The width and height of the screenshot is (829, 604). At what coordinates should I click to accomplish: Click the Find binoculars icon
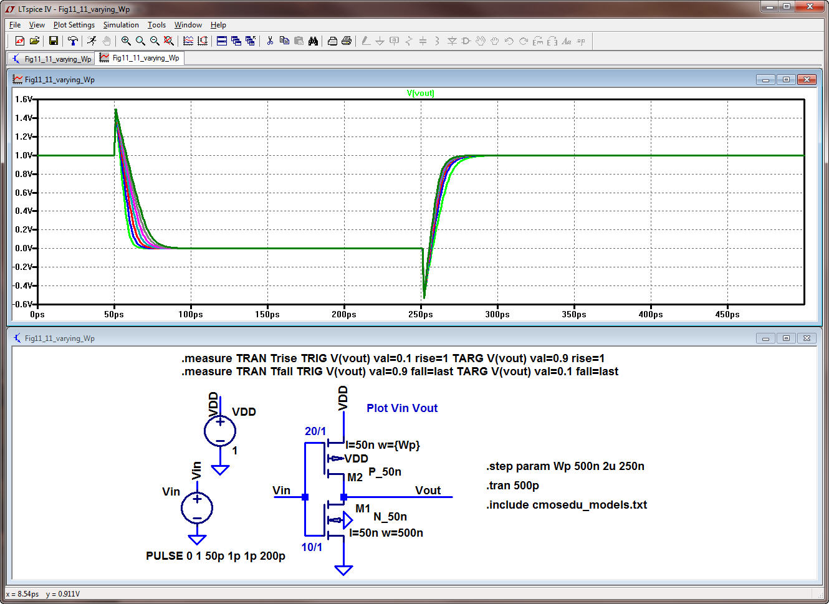click(x=314, y=41)
